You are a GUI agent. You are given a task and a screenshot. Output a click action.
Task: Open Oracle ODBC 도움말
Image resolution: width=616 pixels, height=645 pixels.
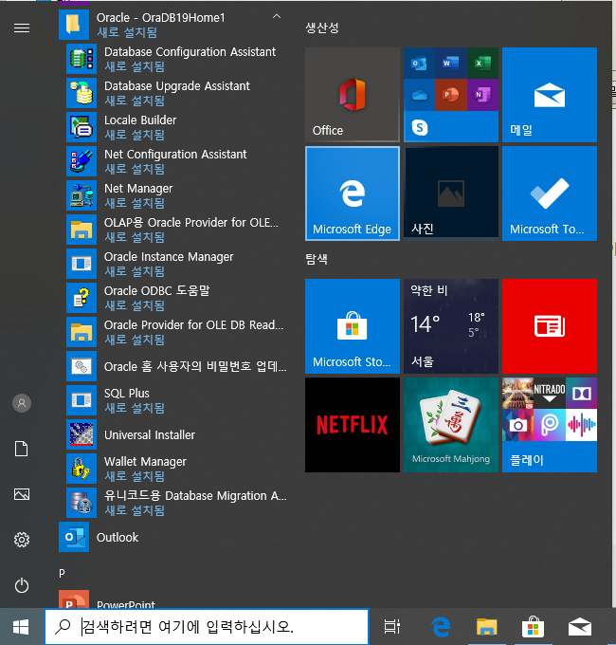176,298
